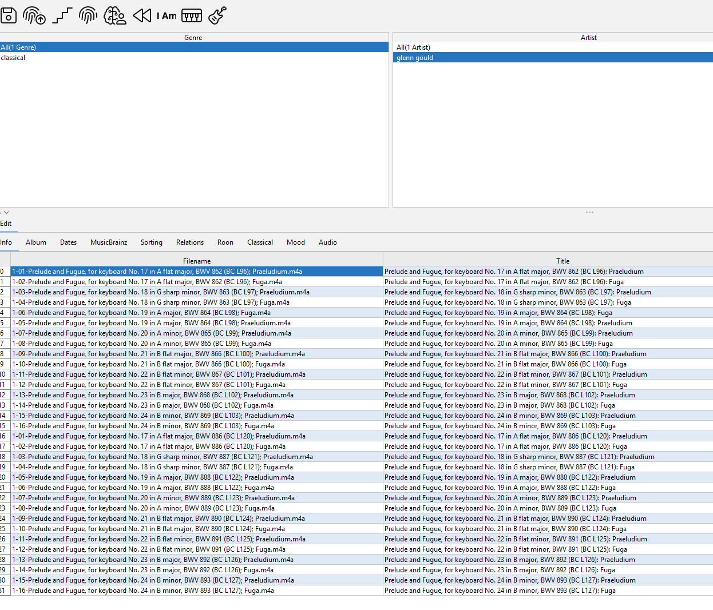Screen dimensions: 713x610
Task: Select filename '1-10-Prelude... BWV 890 (BC L124); Fuga.m4a'
Action: [197, 529]
